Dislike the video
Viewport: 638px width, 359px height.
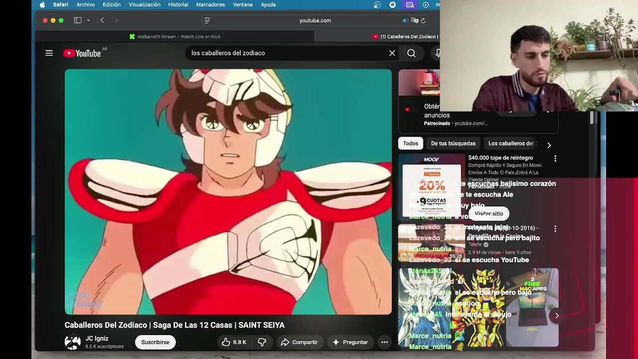click(x=262, y=342)
